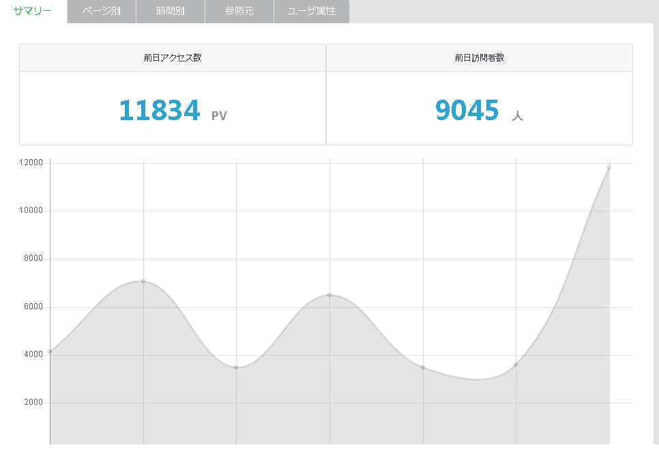Click the third data point on the chart line
Viewport: 659px width, 454px height.
[x=236, y=367]
